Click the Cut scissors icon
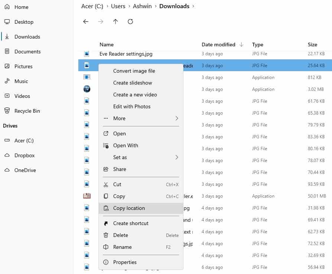Viewport: 332px width, 274px height. pos(106,184)
